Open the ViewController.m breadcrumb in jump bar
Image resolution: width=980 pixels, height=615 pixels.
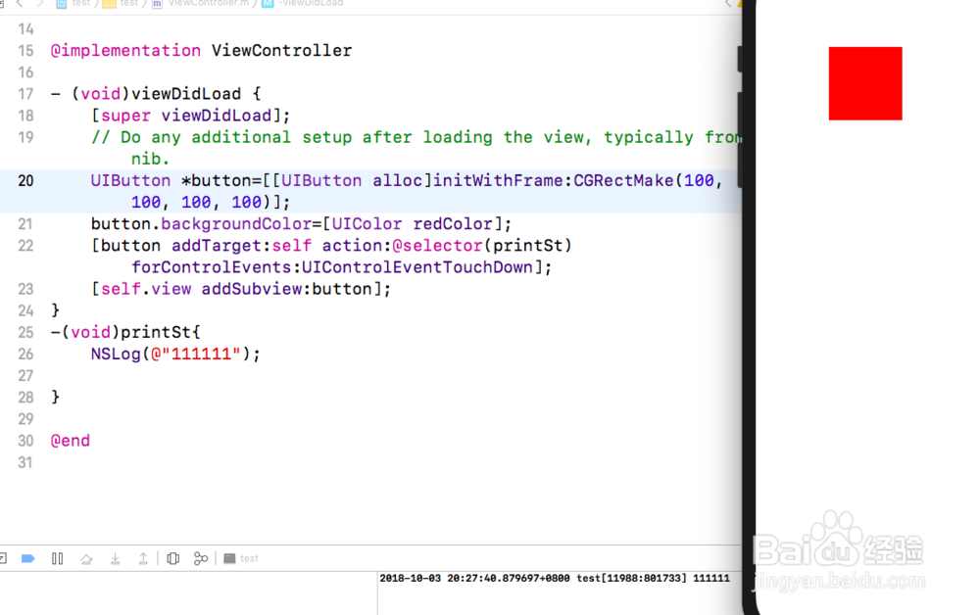(199, 3)
